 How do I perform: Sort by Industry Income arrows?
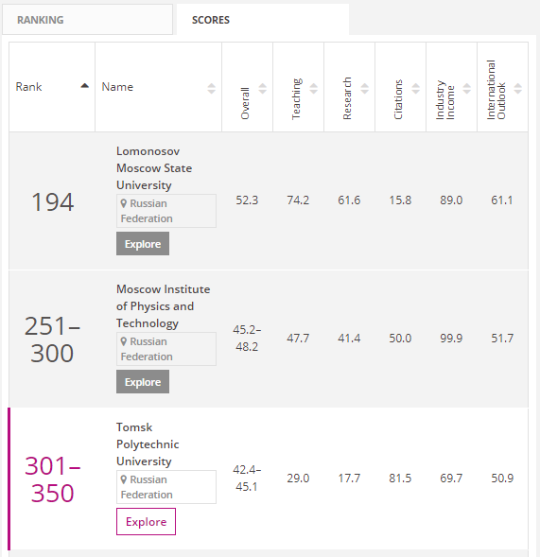pyautogui.click(x=467, y=89)
